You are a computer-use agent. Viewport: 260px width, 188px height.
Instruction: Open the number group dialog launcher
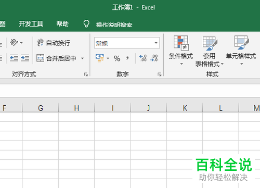[160, 74]
